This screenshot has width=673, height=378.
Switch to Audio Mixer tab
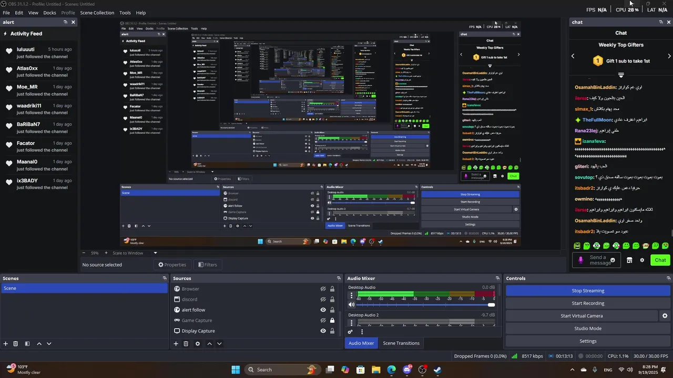(361, 343)
